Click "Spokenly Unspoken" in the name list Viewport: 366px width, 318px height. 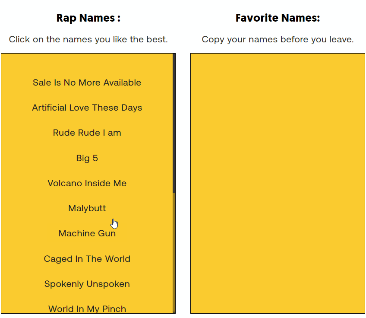coord(87,284)
